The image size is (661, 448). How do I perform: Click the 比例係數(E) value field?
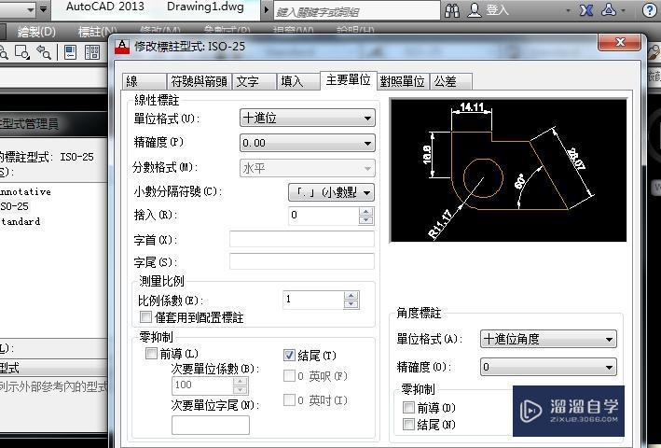[x=313, y=300]
